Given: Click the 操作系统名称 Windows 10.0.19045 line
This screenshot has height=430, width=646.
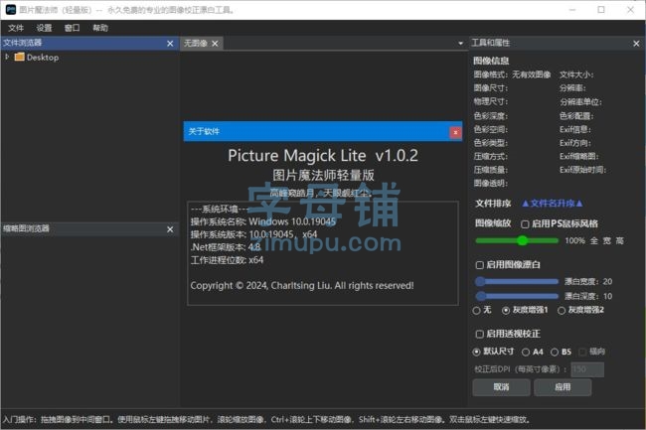Looking at the screenshot, I should click(263, 221).
